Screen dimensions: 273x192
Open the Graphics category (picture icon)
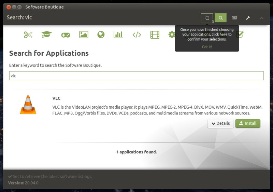pos(84,35)
